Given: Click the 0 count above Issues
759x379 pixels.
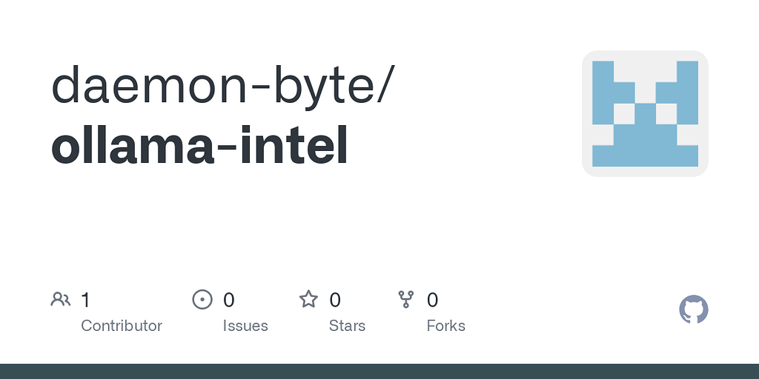Looking at the screenshot, I should pyautogui.click(x=229, y=300).
